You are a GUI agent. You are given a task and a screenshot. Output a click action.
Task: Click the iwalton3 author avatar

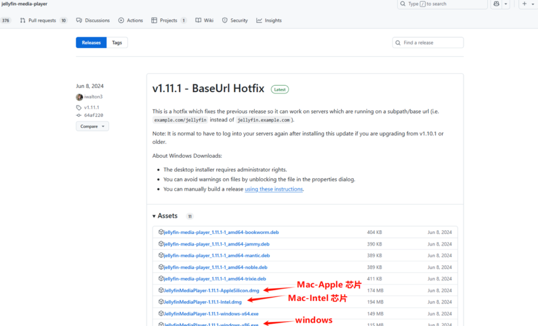coord(79,97)
